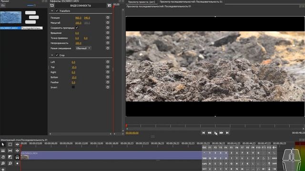305x171 pixels.
Task: Click viewer timecode 00:00:00;00
Action: pos(132,133)
